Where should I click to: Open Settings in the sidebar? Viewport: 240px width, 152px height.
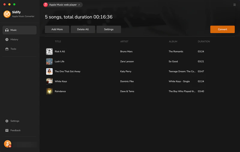coord(19,121)
